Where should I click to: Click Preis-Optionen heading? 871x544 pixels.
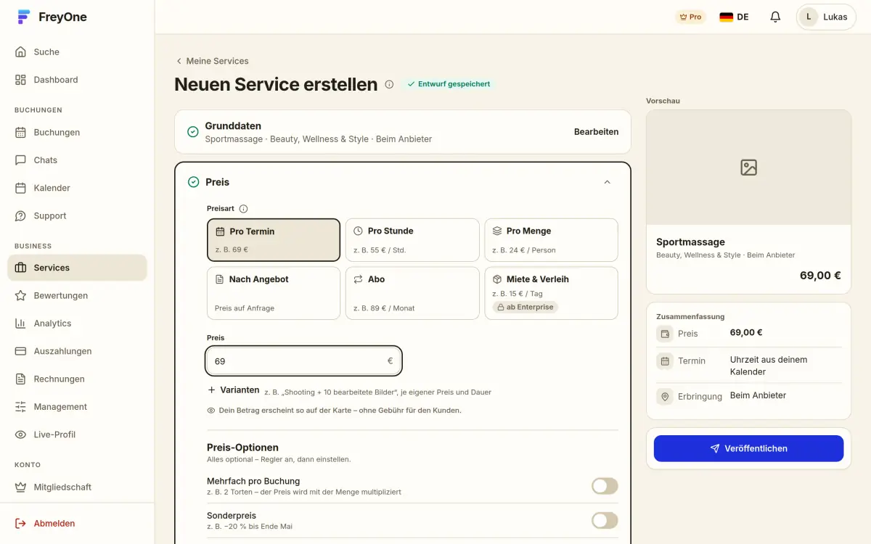tap(242, 448)
